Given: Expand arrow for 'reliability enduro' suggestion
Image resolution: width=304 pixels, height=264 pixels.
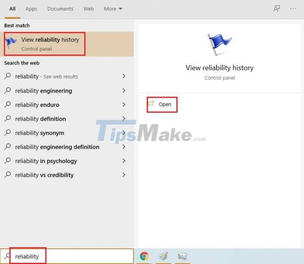Looking at the screenshot, I should pyautogui.click(x=124, y=105).
